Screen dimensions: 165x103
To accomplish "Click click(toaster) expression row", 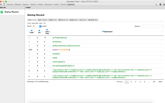I will pyautogui.click(x=57, y=42).
